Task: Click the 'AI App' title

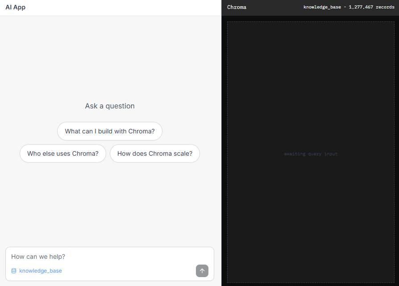Action: click(x=16, y=8)
